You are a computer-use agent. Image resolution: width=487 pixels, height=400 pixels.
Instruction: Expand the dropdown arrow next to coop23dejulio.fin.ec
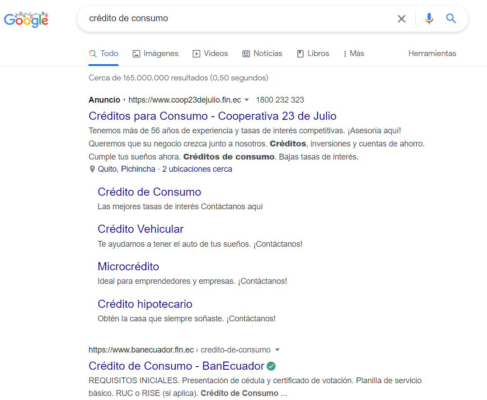pos(247,100)
